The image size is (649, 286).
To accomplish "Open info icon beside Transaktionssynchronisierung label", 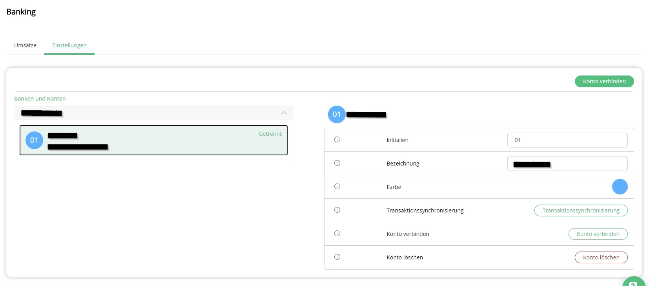I will (337, 210).
